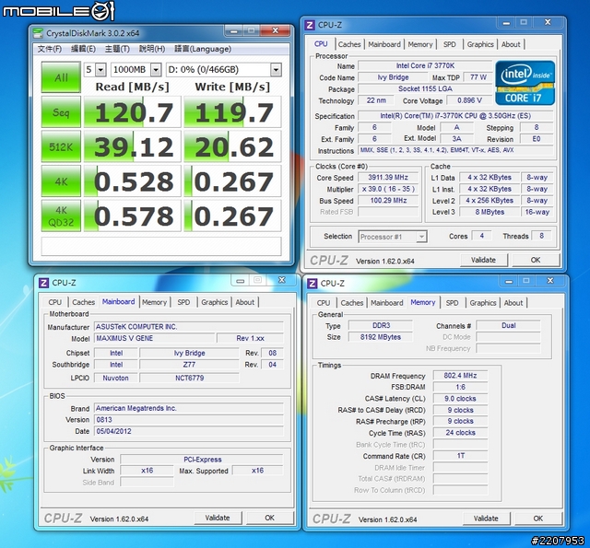Select Caches tab in CPU window

349,44
